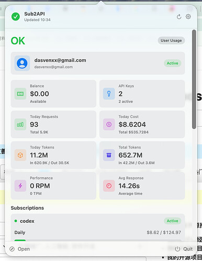Click the In 42.2M / Out 3.6M text
The width and height of the screenshot is (202, 261).
[137, 163]
